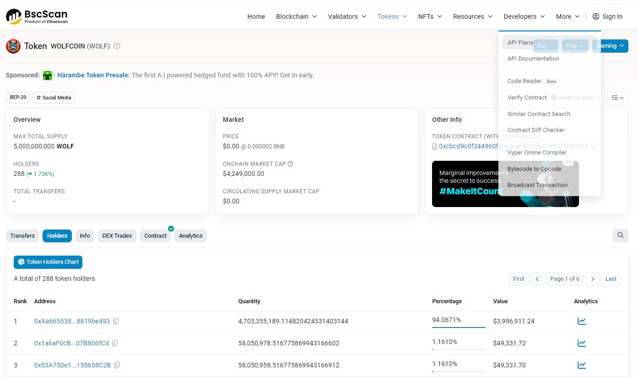Select the Holders tab

57,236
